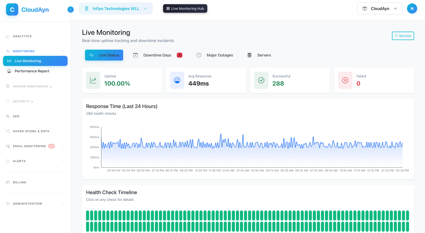This screenshot has width=425, height=233.
Task: Open the user avatar N menu
Action: point(412,9)
